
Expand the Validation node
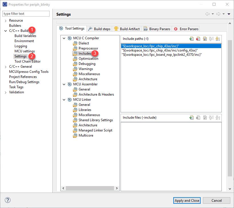coord(5,92)
